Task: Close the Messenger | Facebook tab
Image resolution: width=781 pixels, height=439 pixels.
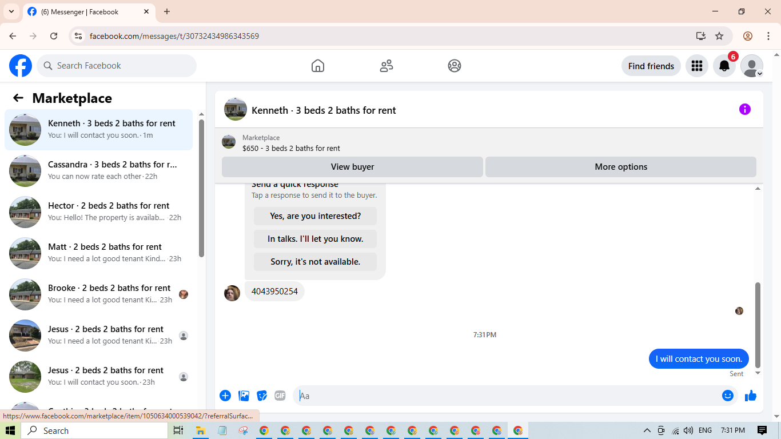Action: pos(146,11)
